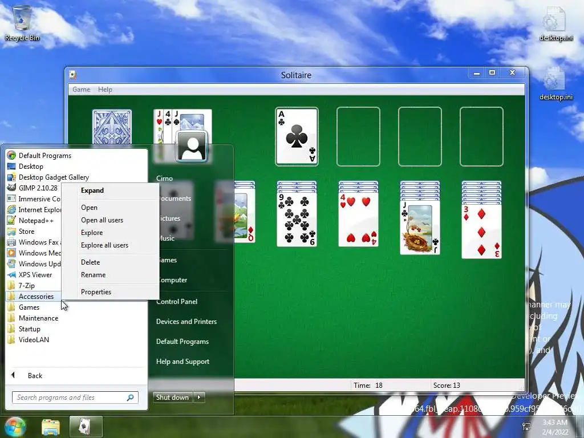Open the Help menu in Solitaire
The width and height of the screenshot is (584, 438).
[105, 90]
